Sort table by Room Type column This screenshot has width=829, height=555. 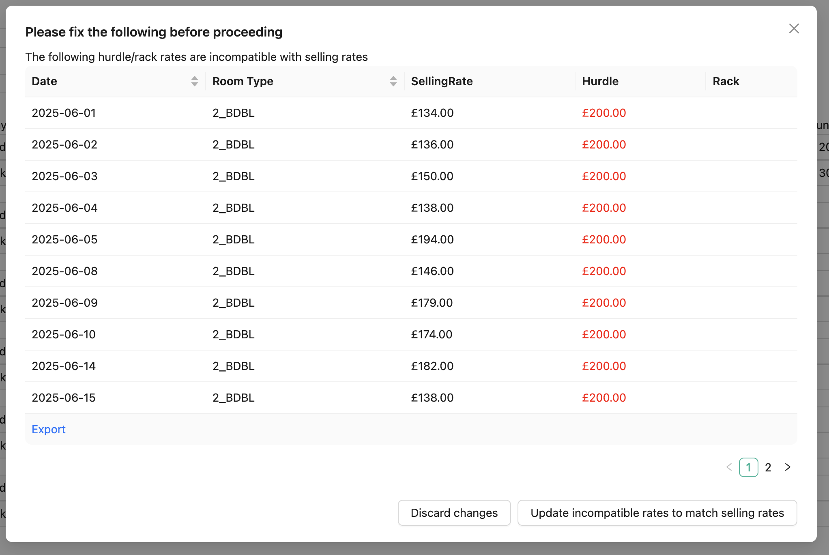(393, 81)
